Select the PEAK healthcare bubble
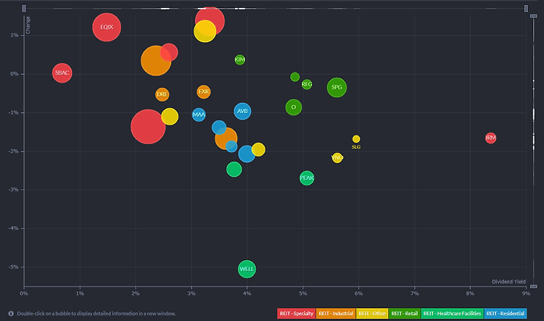This screenshot has height=321, width=544. (307, 178)
